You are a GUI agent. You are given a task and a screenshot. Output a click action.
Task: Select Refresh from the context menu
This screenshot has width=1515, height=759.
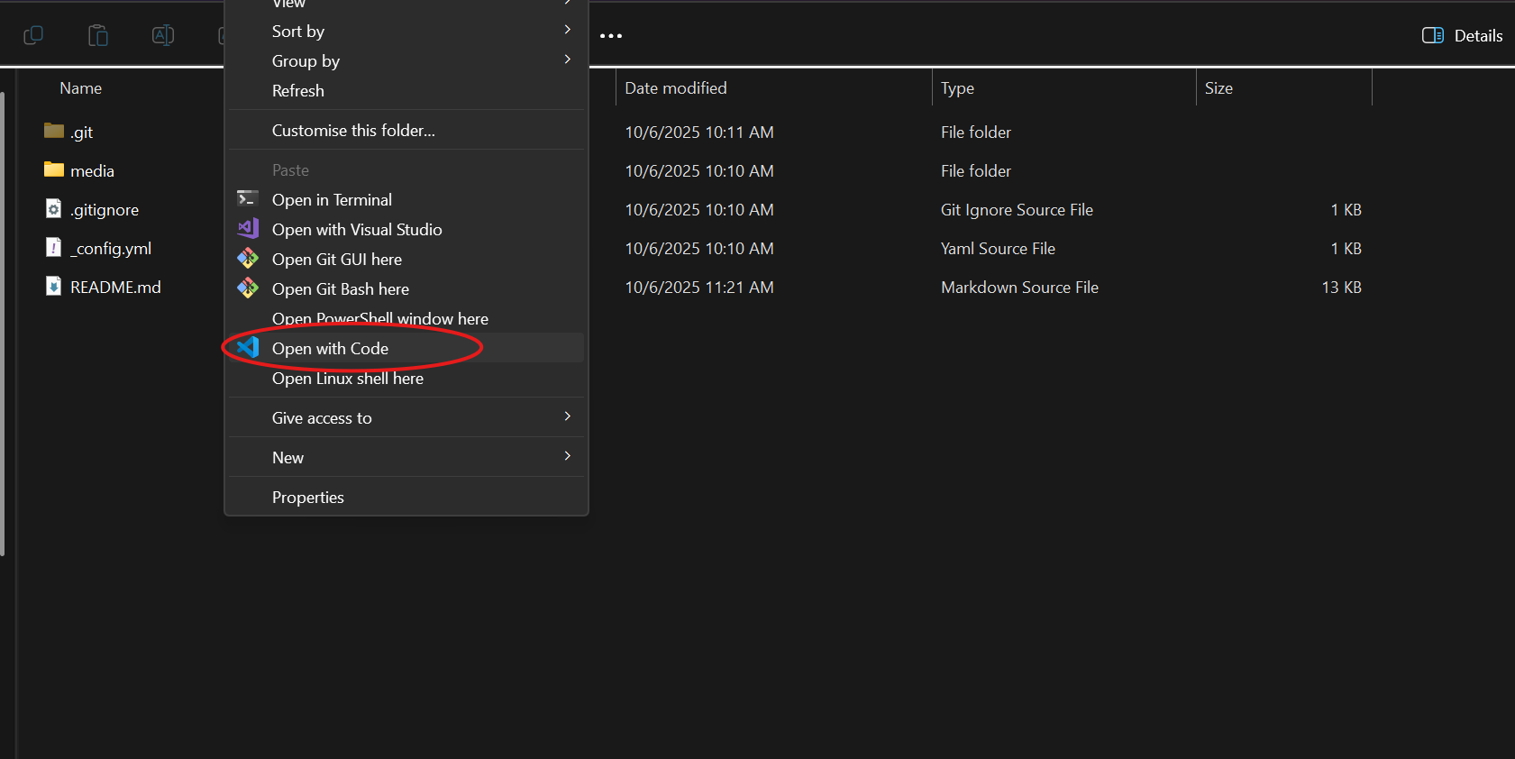tap(298, 91)
